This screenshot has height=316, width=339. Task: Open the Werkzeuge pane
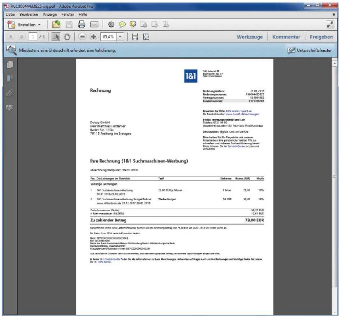250,37
